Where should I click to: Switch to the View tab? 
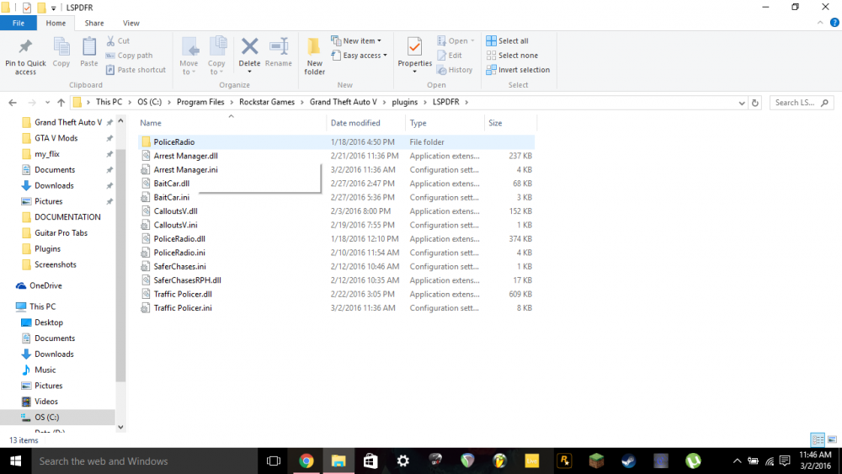131,23
